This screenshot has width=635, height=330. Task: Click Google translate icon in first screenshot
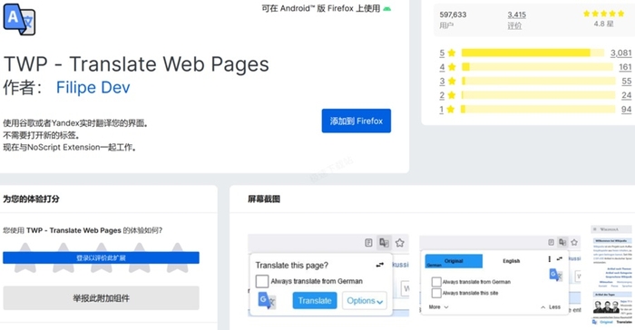click(267, 301)
